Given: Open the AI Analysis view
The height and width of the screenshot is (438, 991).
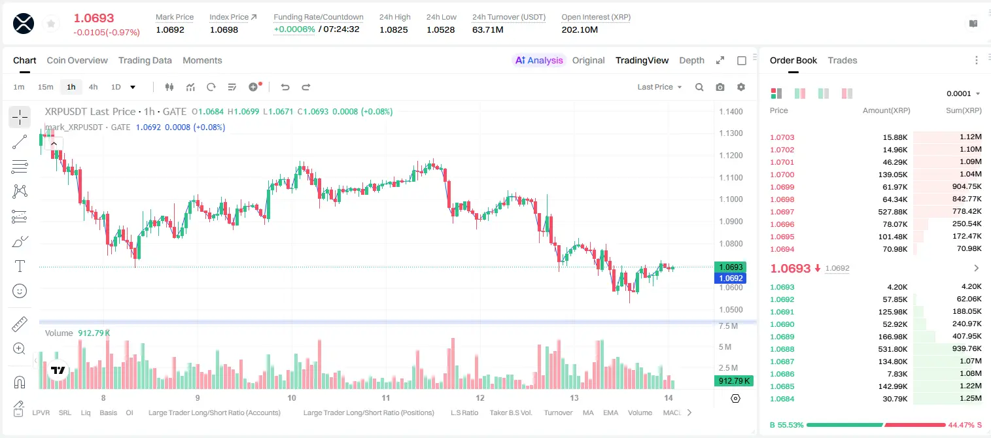Looking at the screenshot, I should point(538,60).
